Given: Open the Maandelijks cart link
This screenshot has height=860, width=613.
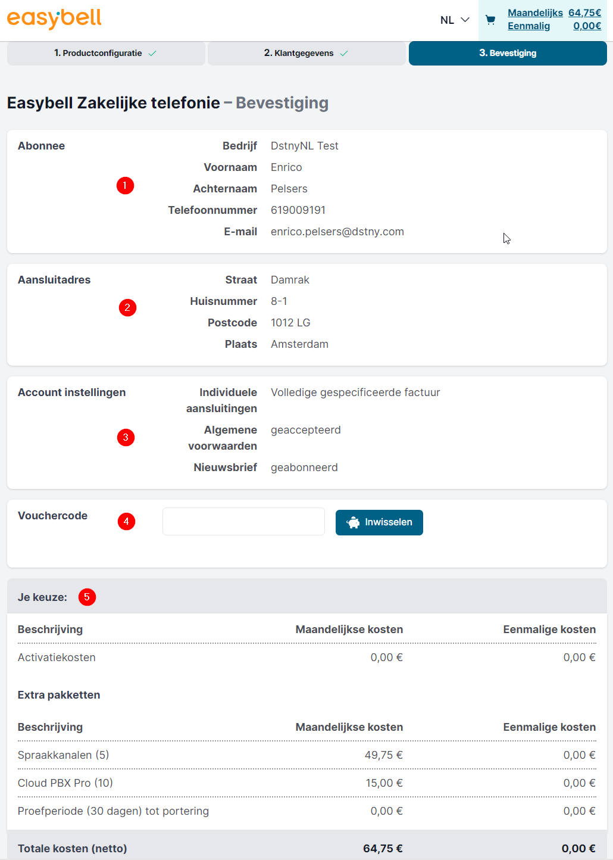Looking at the screenshot, I should pos(535,13).
